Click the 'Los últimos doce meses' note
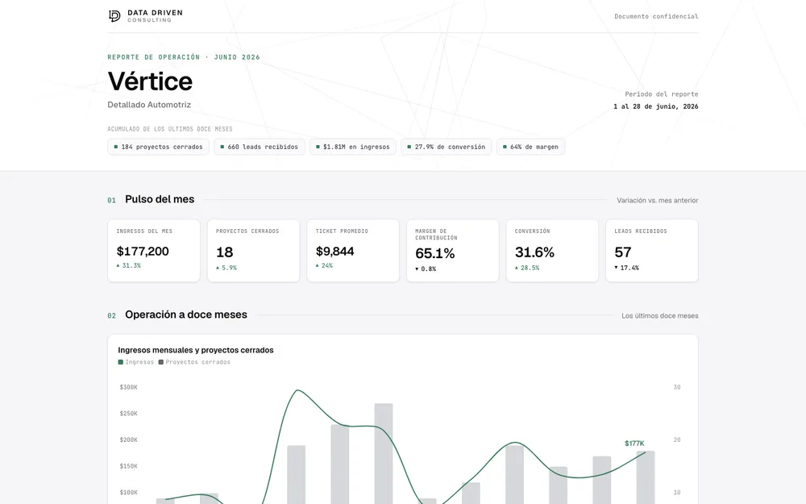This screenshot has height=504, width=806. (660, 316)
